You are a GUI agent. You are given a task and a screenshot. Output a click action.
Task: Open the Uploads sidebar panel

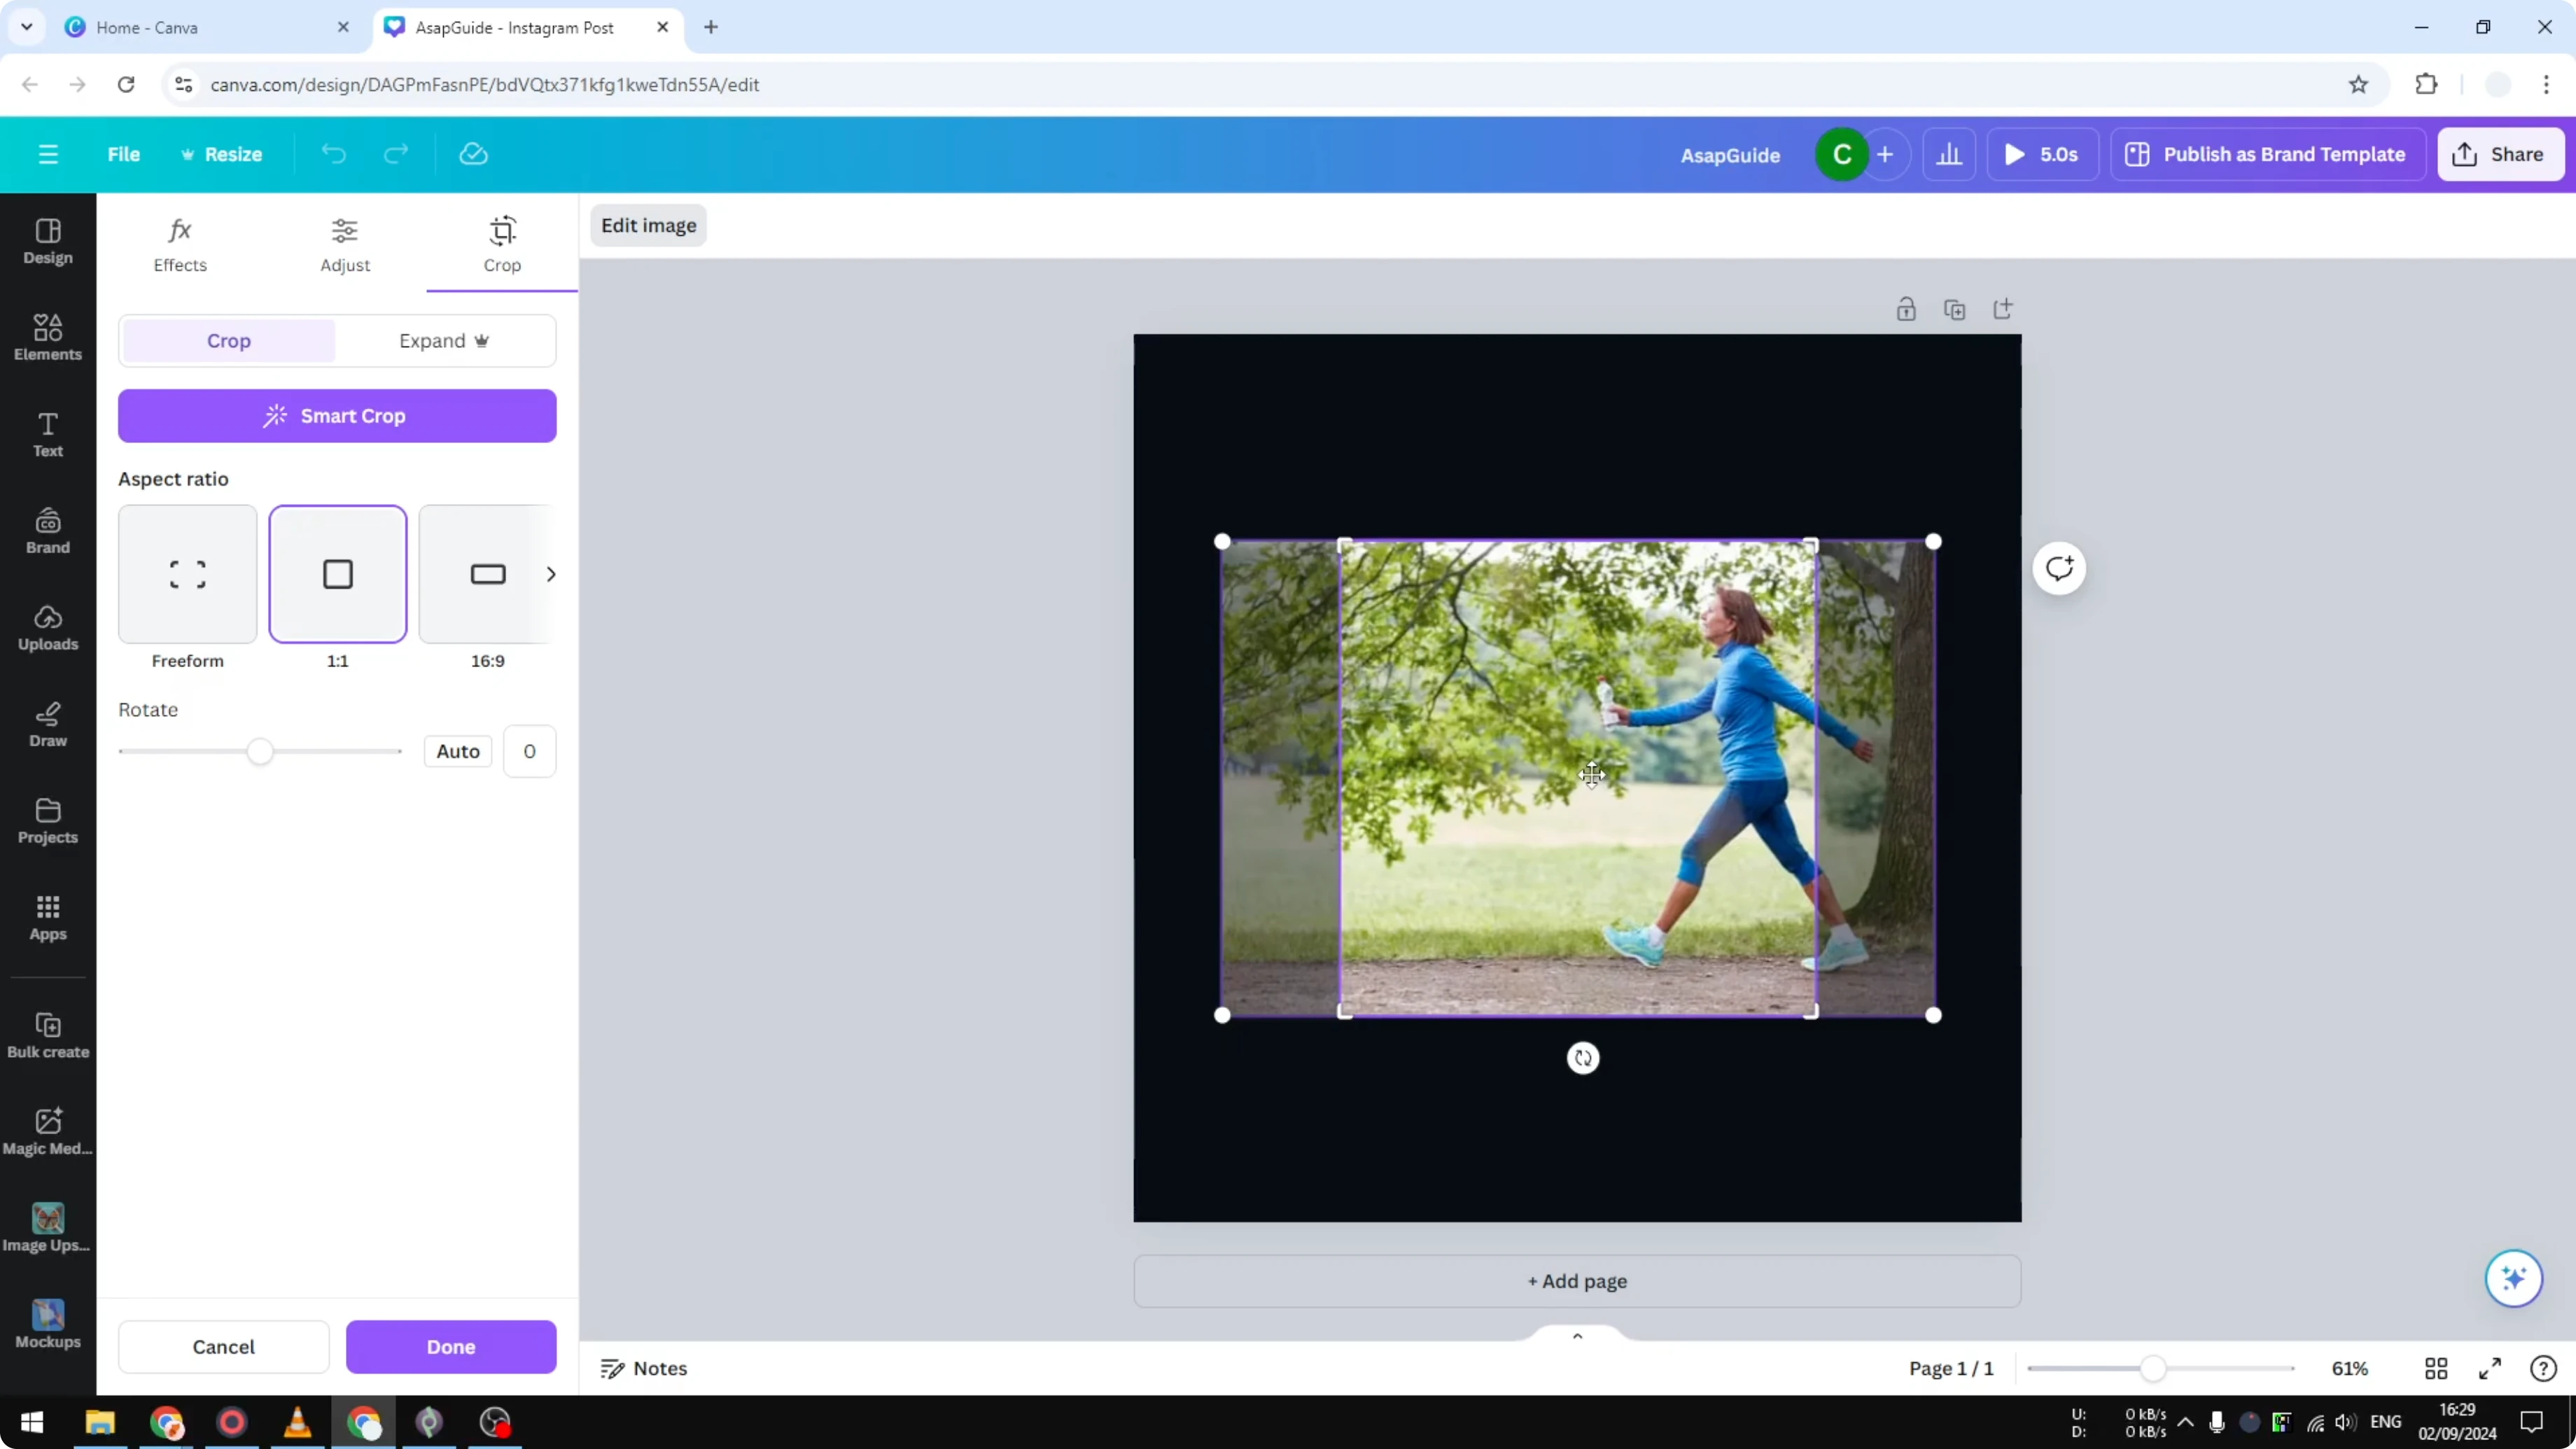48,628
